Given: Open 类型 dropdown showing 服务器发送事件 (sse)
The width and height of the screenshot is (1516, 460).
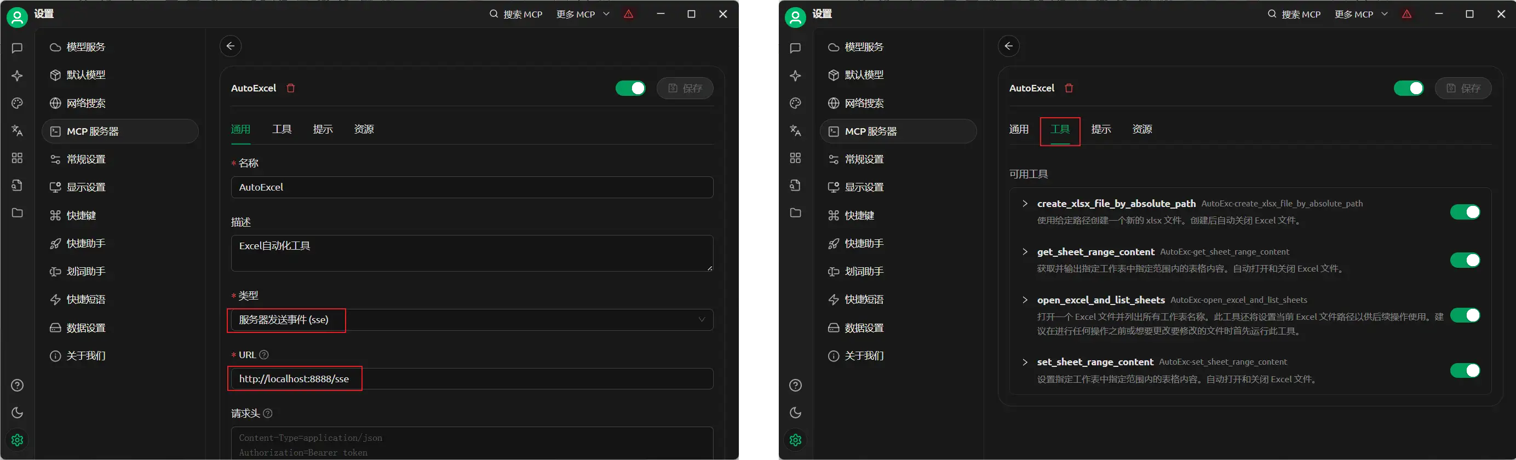Looking at the screenshot, I should [x=472, y=320].
